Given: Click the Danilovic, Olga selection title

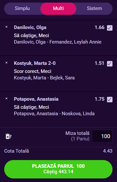Looking at the screenshot, I should [30, 27].
